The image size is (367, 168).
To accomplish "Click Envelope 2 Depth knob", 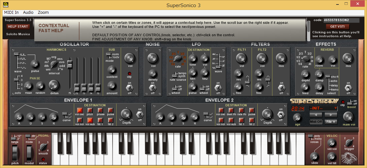I will pyautogui.click(x=267, y=114).
